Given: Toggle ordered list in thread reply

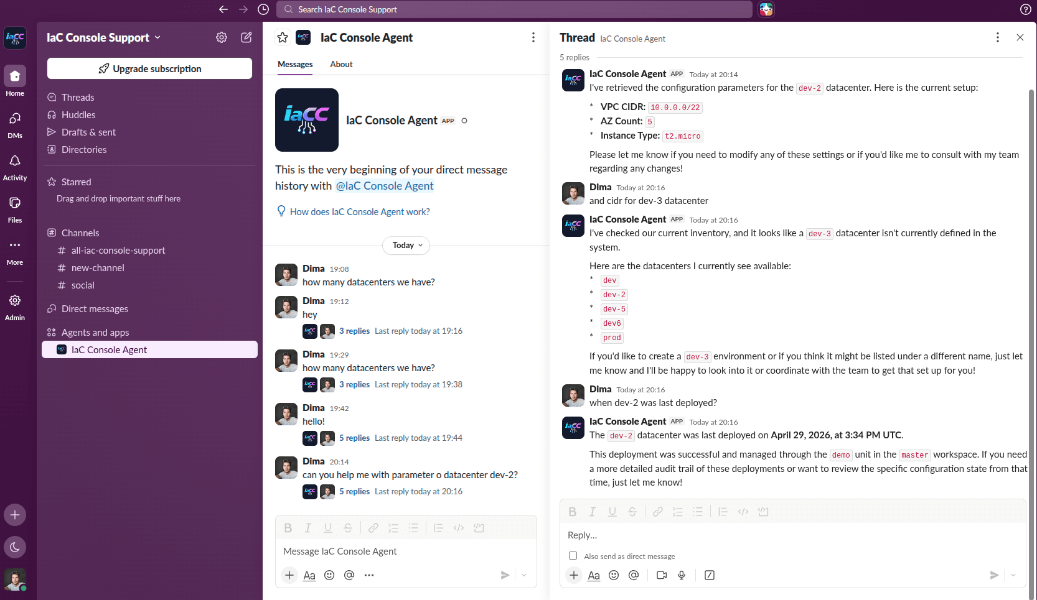Looking at the screenshot, I should pos(678,512).
